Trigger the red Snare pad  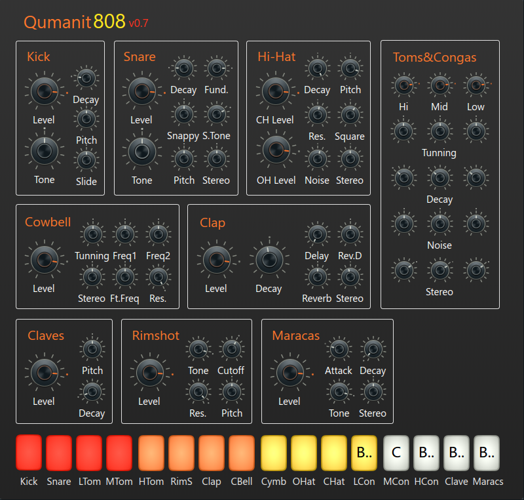tap(59, 453)
